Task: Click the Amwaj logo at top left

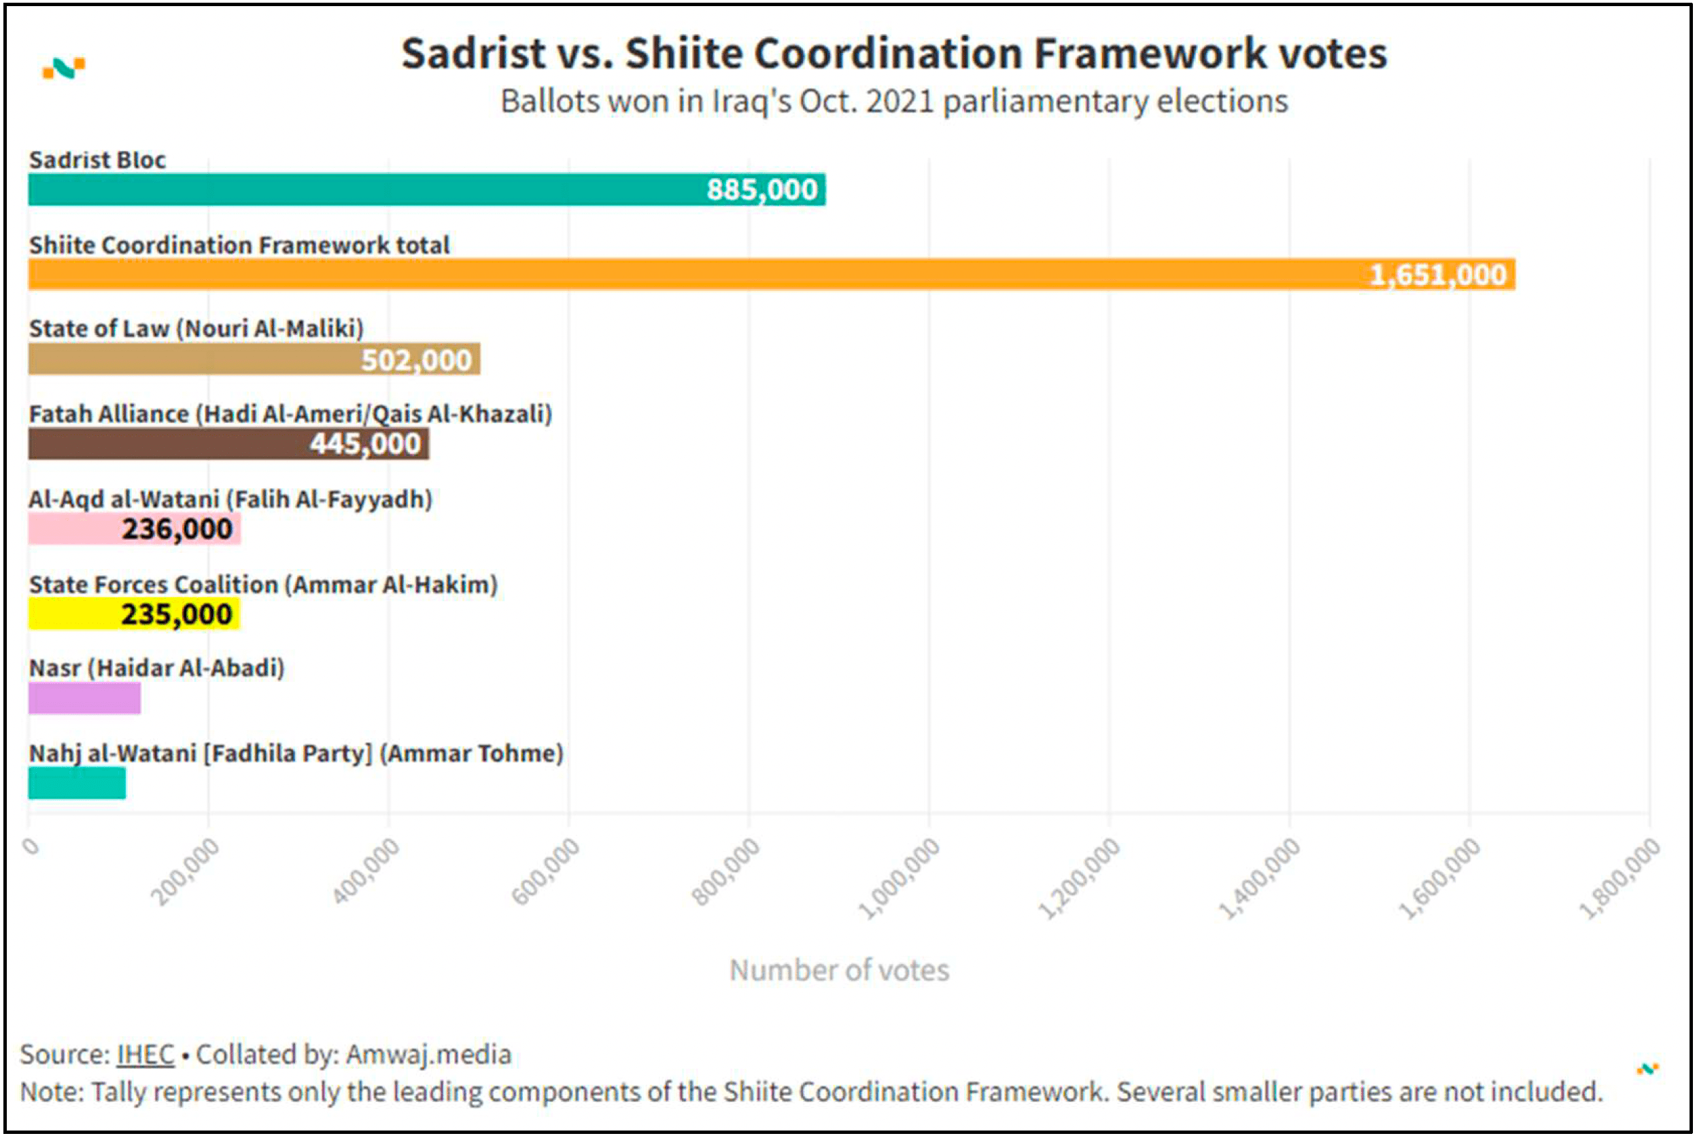Action: click(64, 68)
